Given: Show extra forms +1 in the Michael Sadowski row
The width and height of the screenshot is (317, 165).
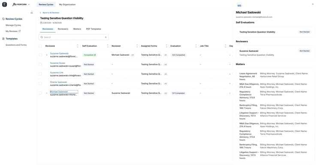Looking at the screenshot, I should (x=166, y=93).
